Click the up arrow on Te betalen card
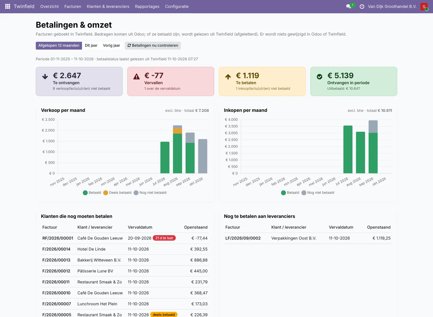 (228, 77)
